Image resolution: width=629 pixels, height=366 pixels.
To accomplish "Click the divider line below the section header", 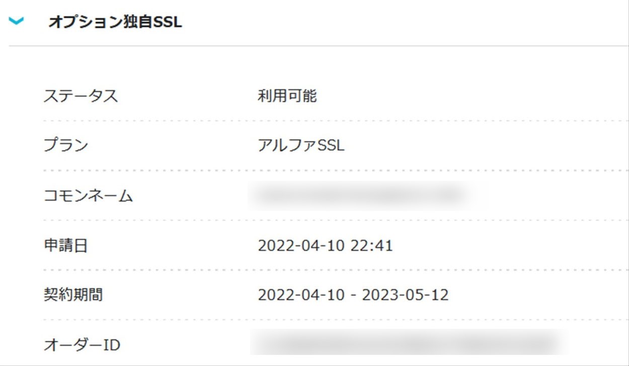I will pyautogui.click(x=317, y=46).
